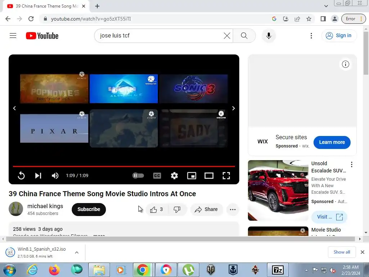Screen dimensions: 369x277
Task: Enable miniplayer mode
Action: point(192,176)
